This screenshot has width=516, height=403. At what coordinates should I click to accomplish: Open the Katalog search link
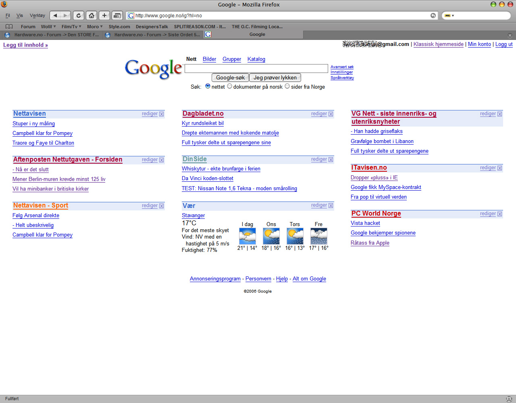[x=256, y=59]
